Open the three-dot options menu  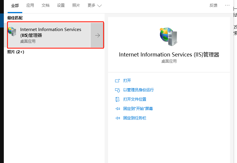pos(227,6)
